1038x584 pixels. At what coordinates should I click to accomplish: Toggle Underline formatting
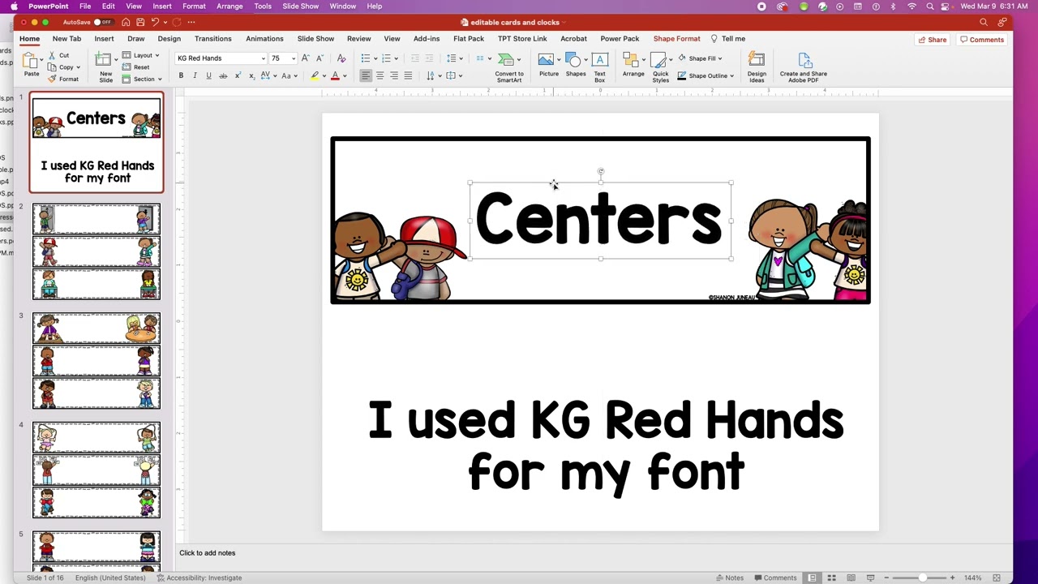[x=208, y=75]
